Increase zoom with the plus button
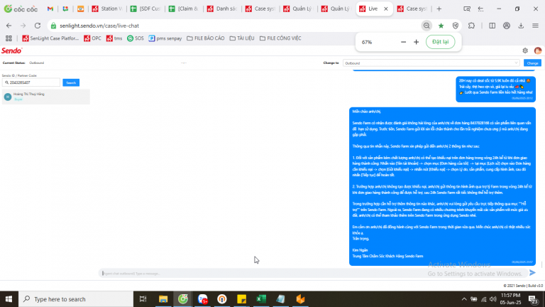 click(x=416, y=42)
